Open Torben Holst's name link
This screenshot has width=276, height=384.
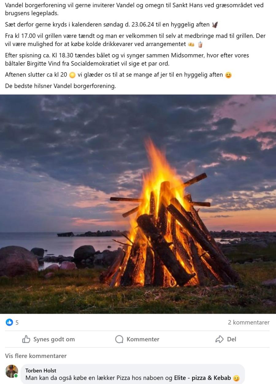point(41,370)
